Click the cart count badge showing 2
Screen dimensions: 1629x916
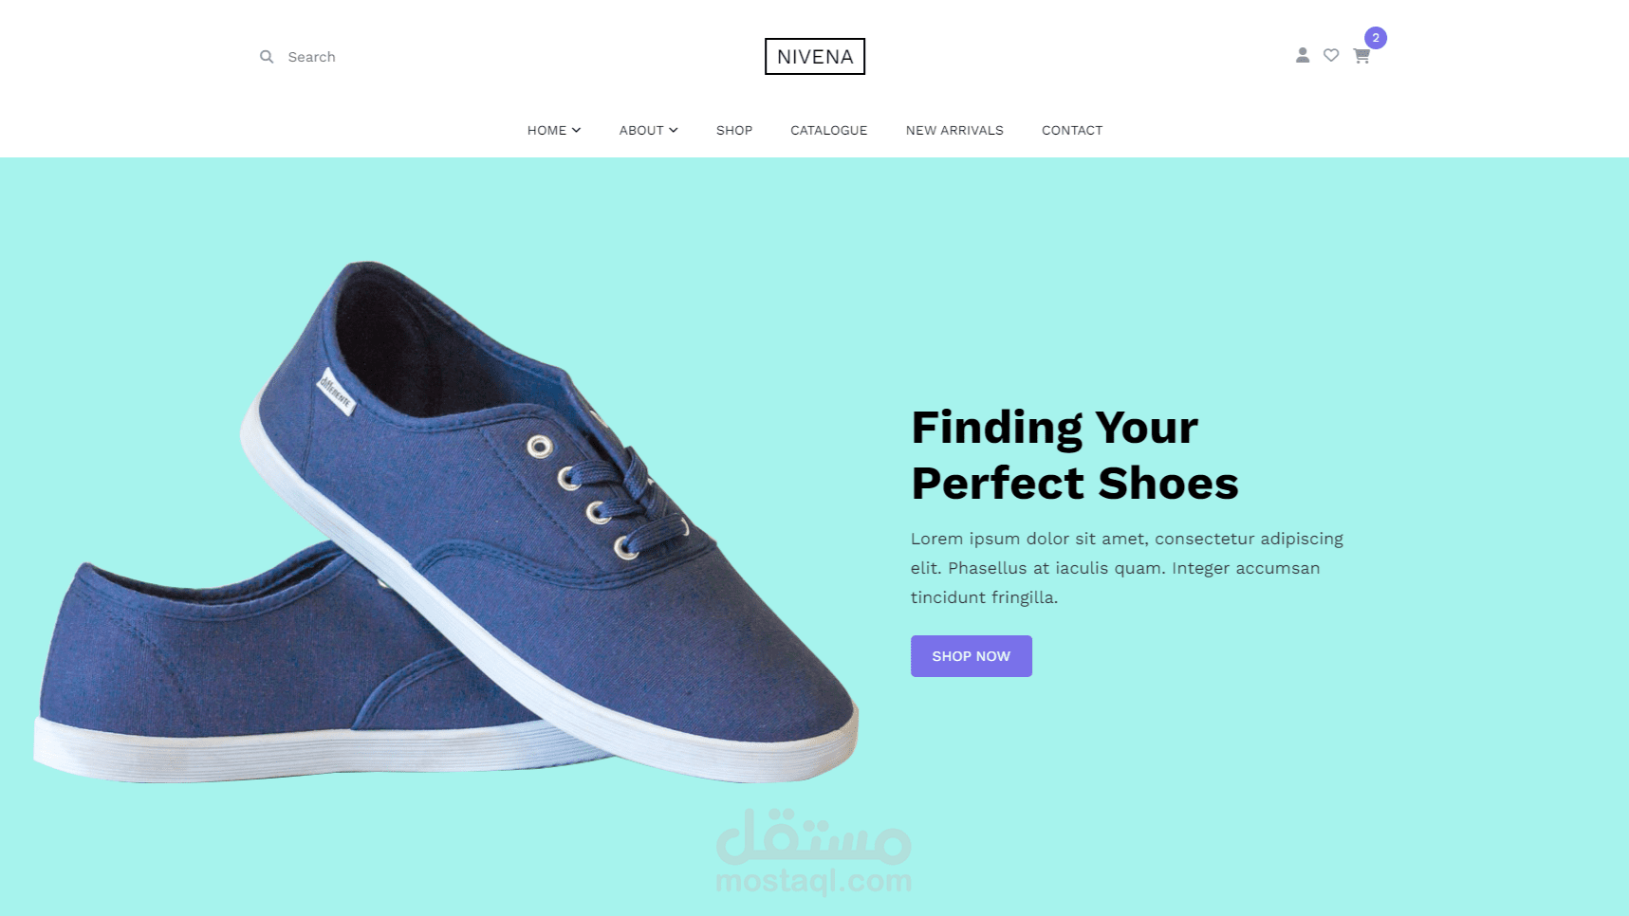tap(1376, 38)
